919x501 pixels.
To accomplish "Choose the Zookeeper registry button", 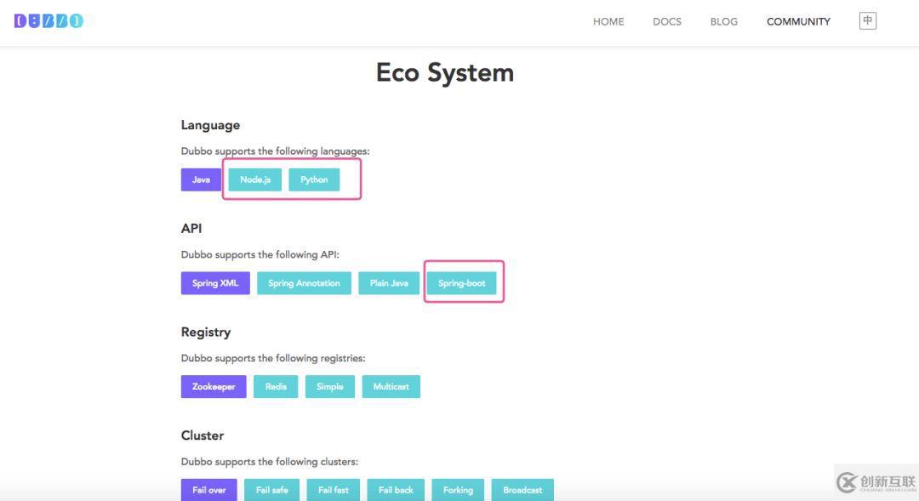I will click(x=214, y=387).
